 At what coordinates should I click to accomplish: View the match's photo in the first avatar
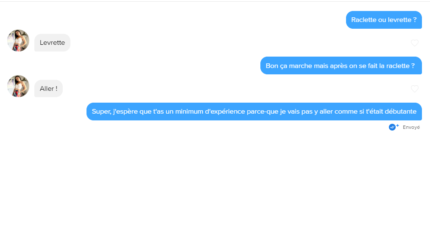pyautogui.click(x=18, y=41)
